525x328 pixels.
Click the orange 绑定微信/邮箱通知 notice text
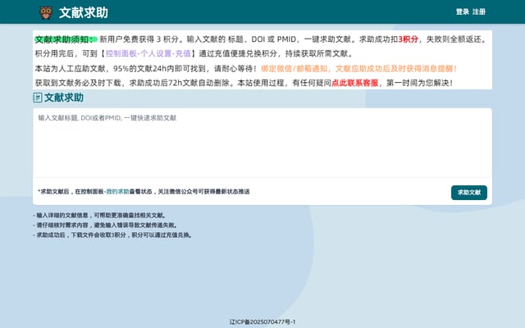(x=358, y=69)
